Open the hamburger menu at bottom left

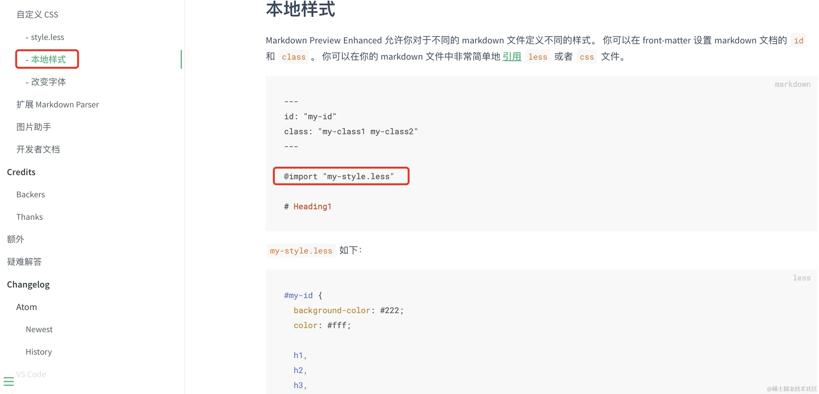click(9, 381)
